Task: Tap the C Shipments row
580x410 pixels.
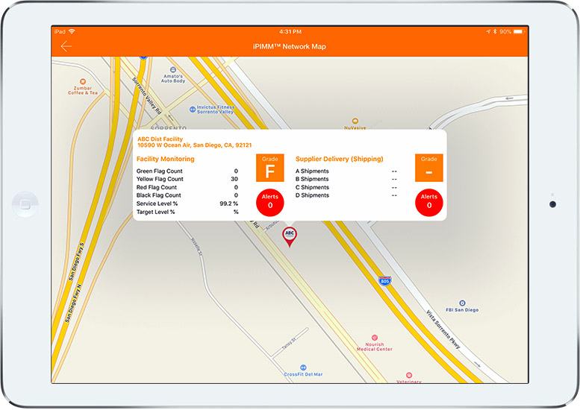Action: [x=346, y=187]
